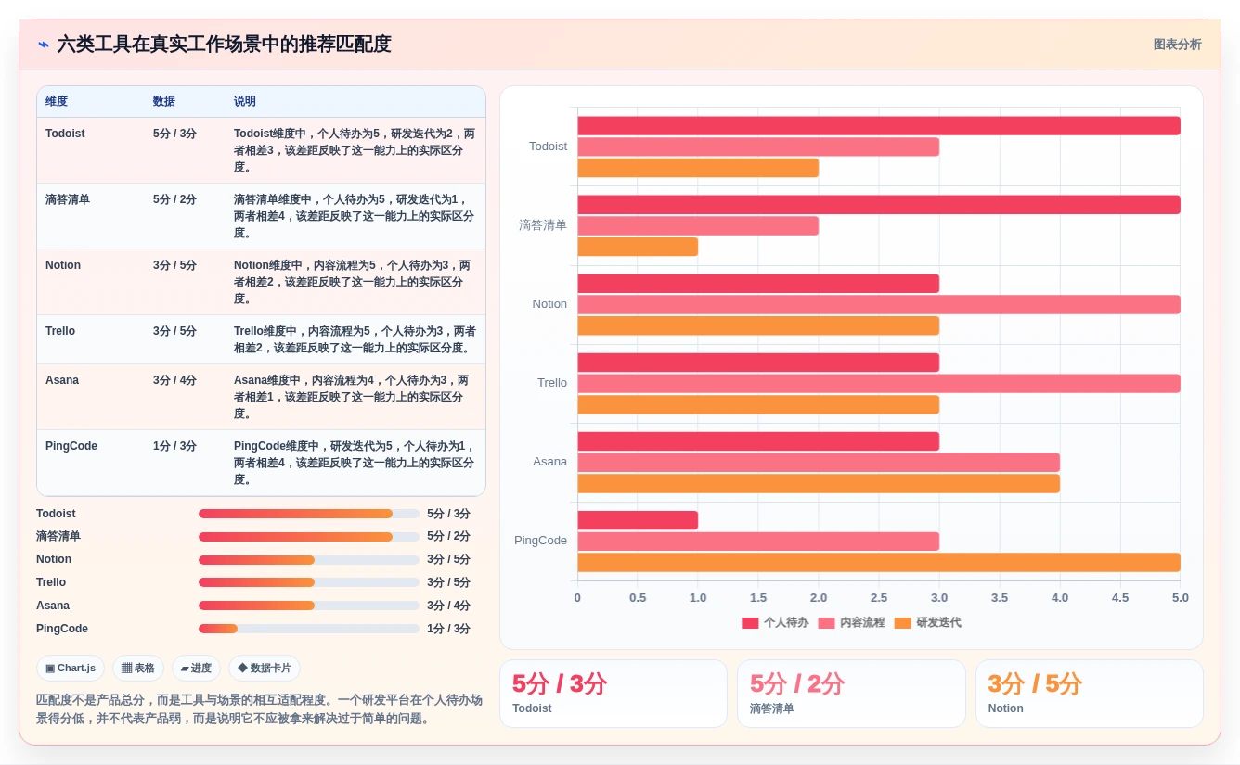
Task: Click the Todoist table row name
Action: [65, 134]
